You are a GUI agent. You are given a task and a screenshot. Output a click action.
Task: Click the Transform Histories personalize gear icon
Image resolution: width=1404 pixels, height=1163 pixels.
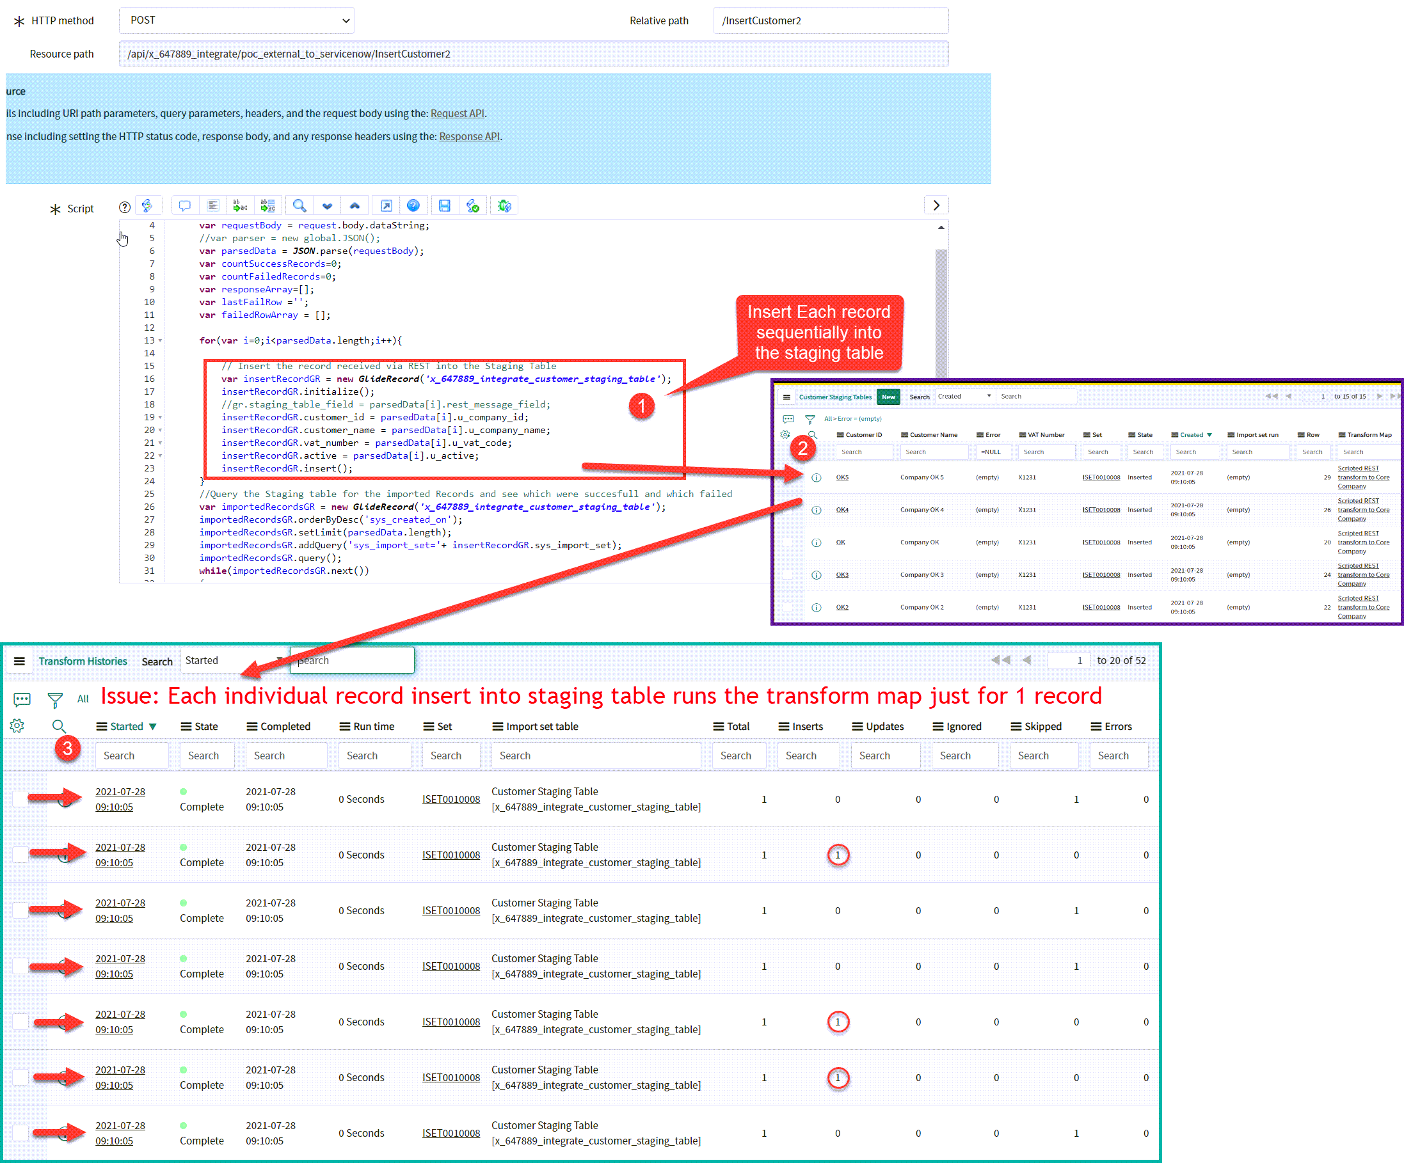tap(17, 726)
